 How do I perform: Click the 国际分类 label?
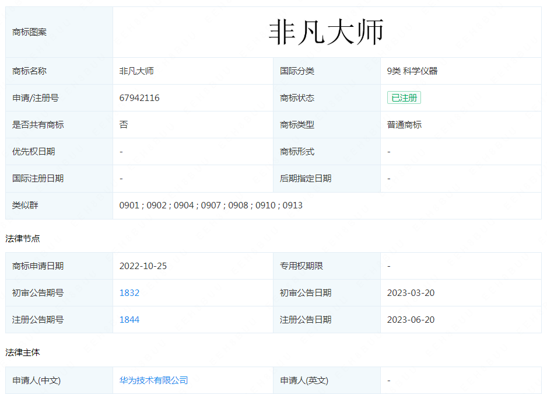coord(297,71)
